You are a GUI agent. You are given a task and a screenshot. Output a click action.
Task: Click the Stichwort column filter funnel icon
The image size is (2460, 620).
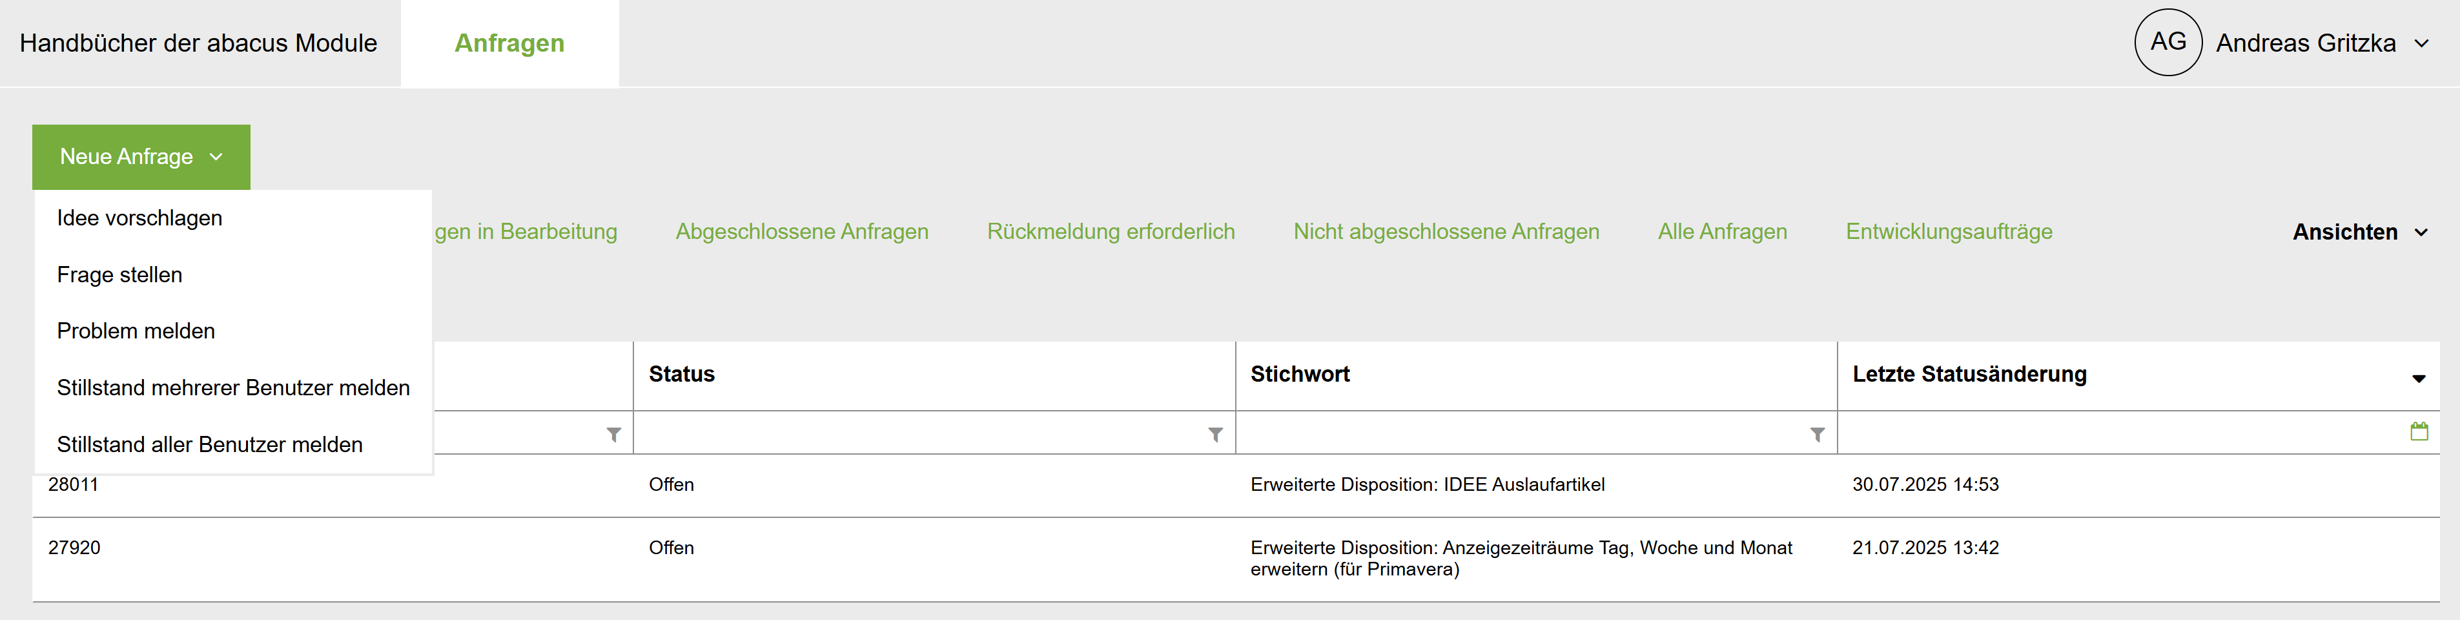1816,435
